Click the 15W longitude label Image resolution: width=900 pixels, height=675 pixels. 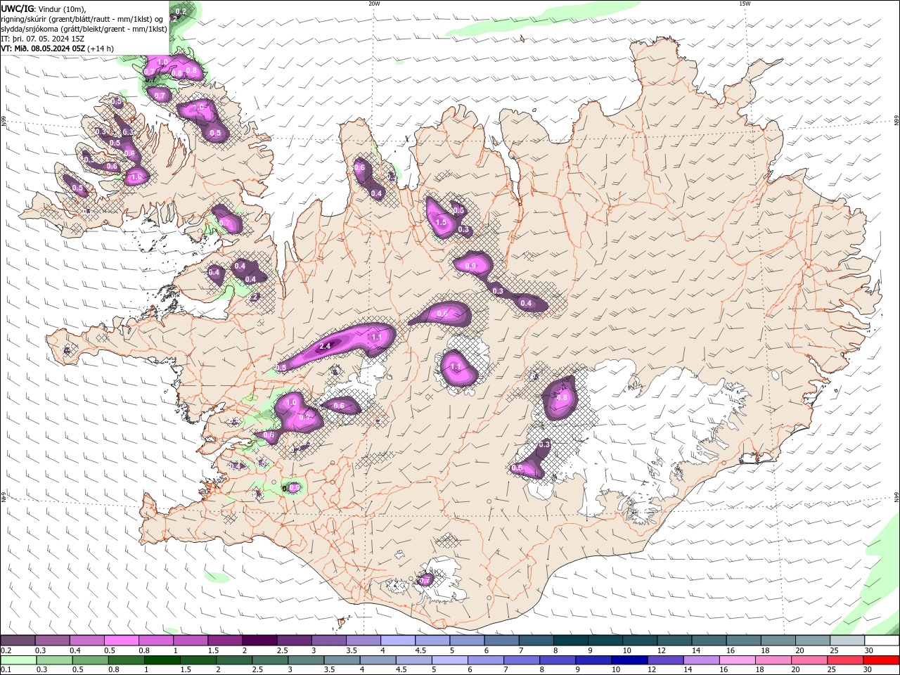pyautogui.click(x=745, y=4)
